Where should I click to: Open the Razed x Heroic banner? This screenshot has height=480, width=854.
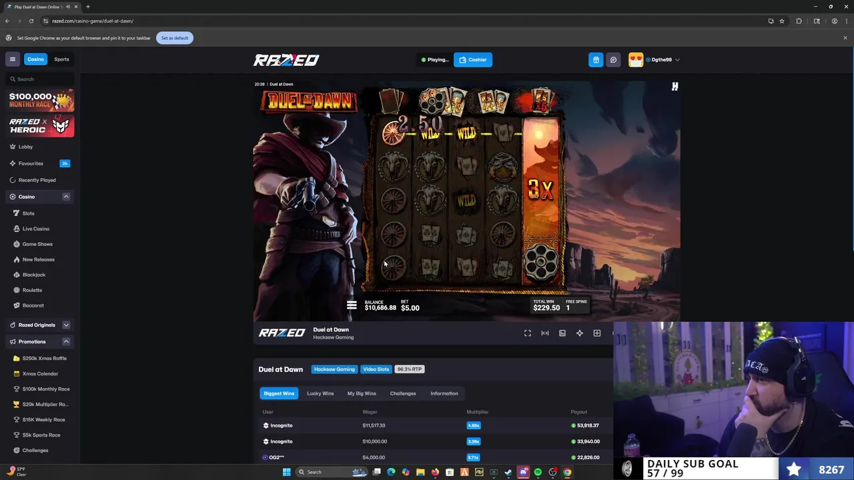pos(41,125)
